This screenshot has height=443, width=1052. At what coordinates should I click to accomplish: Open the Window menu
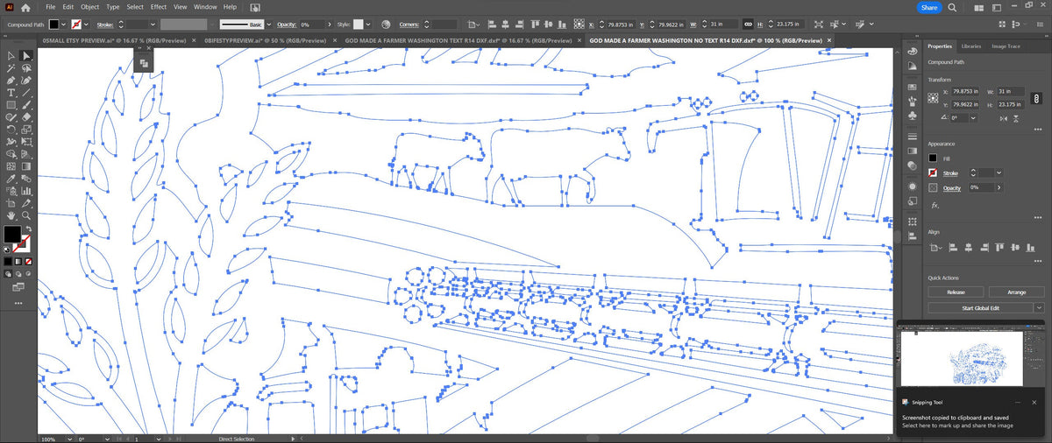(205, 7)
